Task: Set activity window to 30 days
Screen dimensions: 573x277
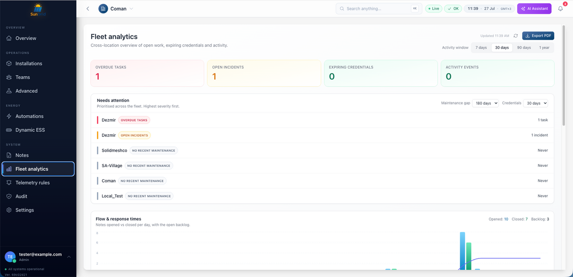Action: pyautogui.click(x=502, y=48)
